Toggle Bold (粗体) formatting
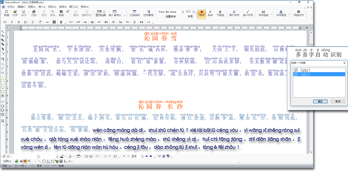This screenshot has height=177, width=348. tap(202, 13)
